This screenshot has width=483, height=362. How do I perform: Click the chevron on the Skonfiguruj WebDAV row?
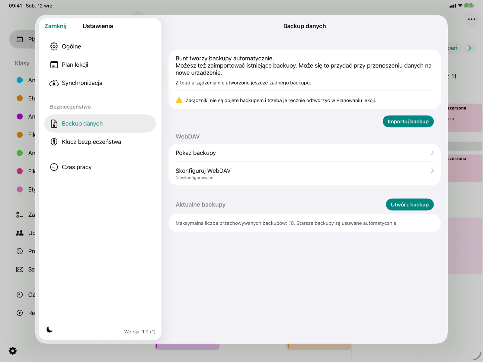pyautogui.click(x=432, y=171)
